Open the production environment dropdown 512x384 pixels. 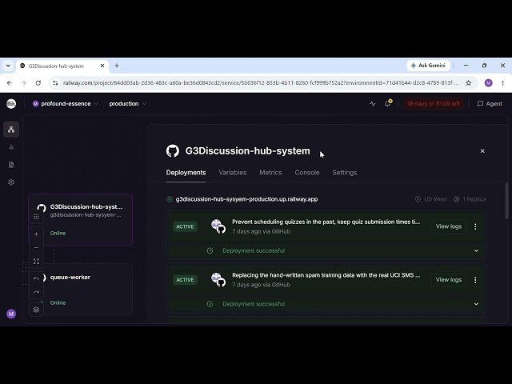[128, 104]
